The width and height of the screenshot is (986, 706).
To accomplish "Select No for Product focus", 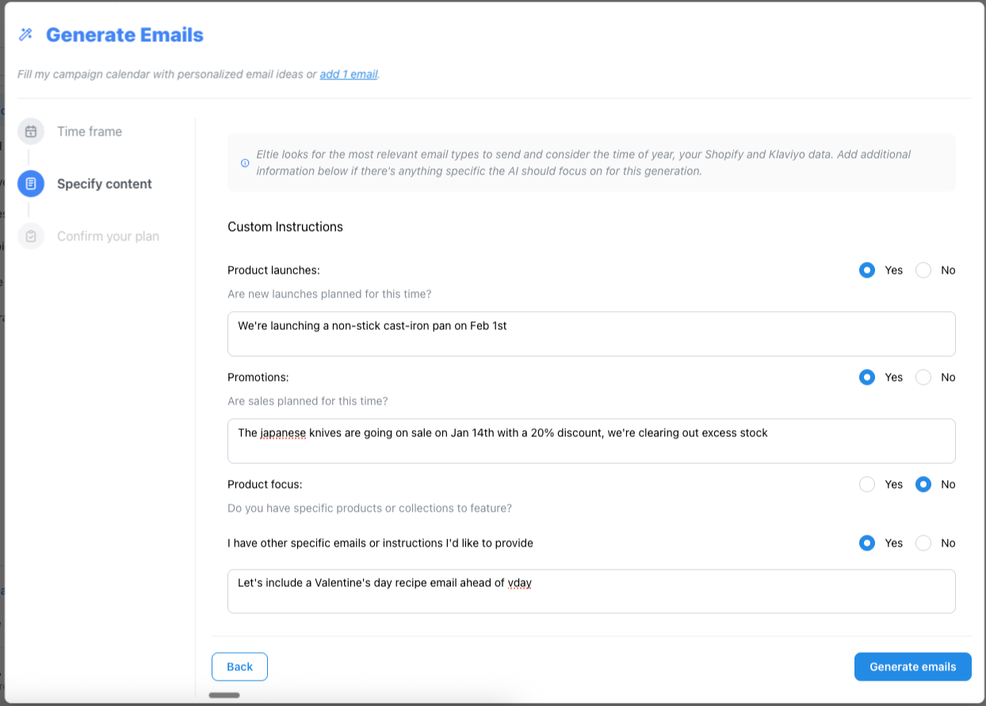I will (x=923, y=485).
